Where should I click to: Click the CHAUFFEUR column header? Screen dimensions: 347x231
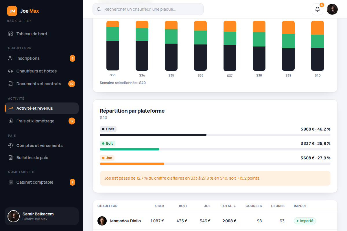pyautogui.click(x=107, y=206)
